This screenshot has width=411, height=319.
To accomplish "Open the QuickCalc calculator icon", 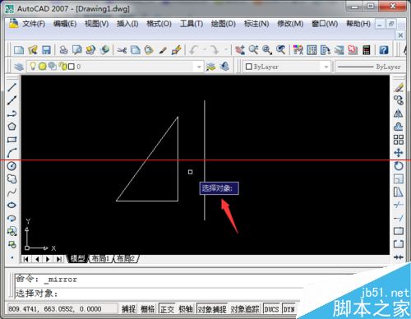I will click(x=367, y=50).
